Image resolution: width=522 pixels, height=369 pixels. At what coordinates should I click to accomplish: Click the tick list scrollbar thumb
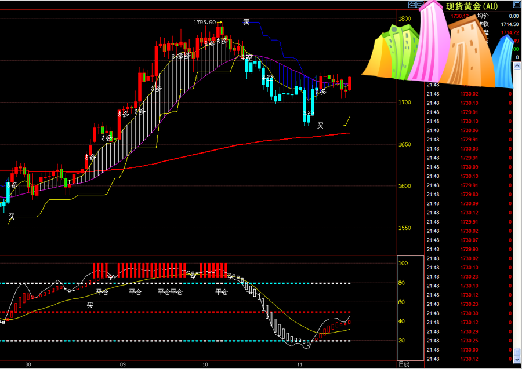point(517,352)
